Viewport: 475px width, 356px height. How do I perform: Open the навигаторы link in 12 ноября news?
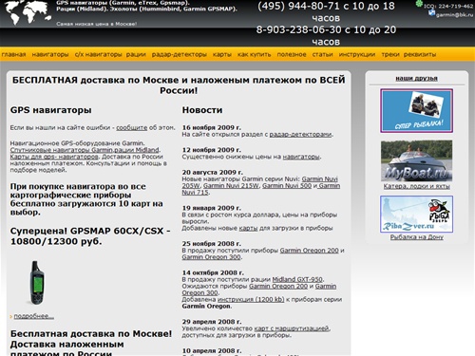[x=301, y=157]
